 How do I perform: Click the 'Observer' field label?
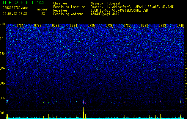click(60, 3)
